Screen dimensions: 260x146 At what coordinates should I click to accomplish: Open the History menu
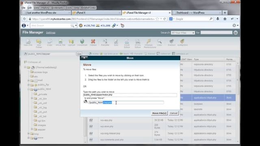[x=45, y=8]
